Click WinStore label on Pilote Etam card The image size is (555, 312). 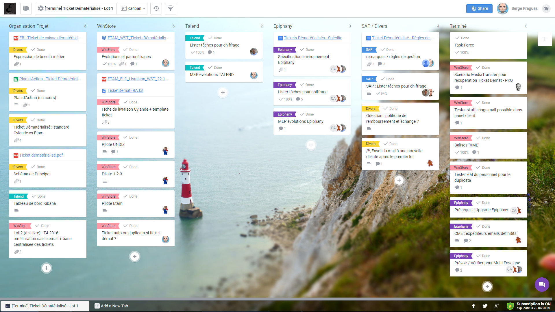[x=108, y=196]
